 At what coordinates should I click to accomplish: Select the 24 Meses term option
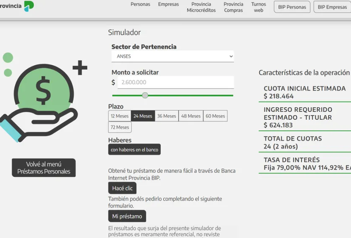(x=143, y=116)
